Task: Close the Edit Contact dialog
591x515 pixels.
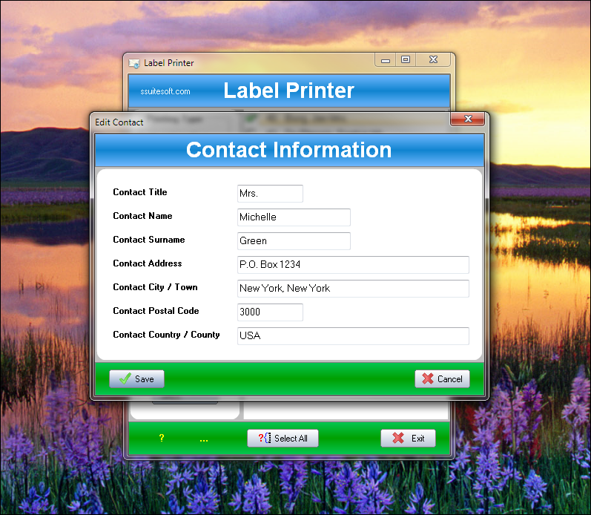Action: point(468,119)
